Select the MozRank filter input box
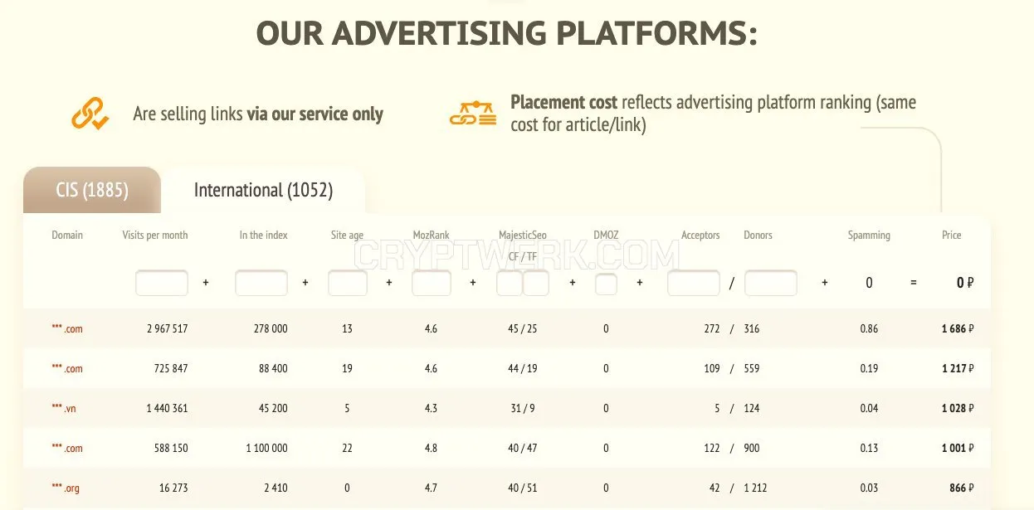Image resolution: width=1034 pixels, height=510 pixels. [x=432, y=283]
